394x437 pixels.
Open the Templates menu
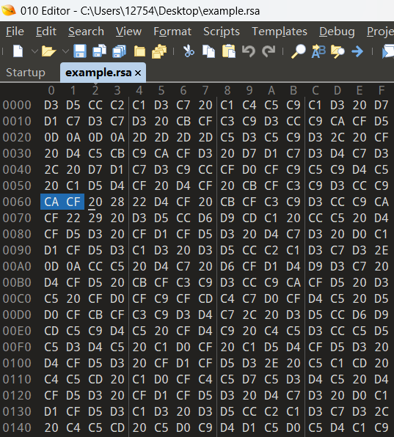(280, 32)
